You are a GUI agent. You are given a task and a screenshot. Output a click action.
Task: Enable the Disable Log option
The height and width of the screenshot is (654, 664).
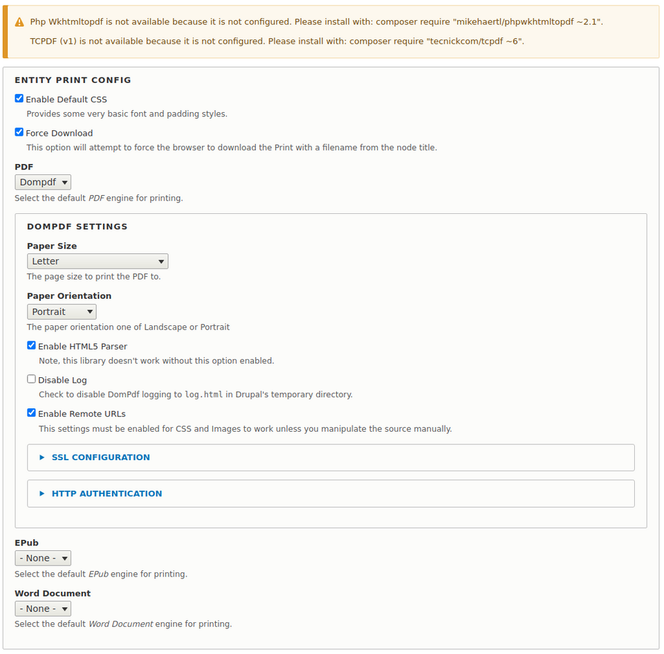pyautogui.click(x=31, y=379)
